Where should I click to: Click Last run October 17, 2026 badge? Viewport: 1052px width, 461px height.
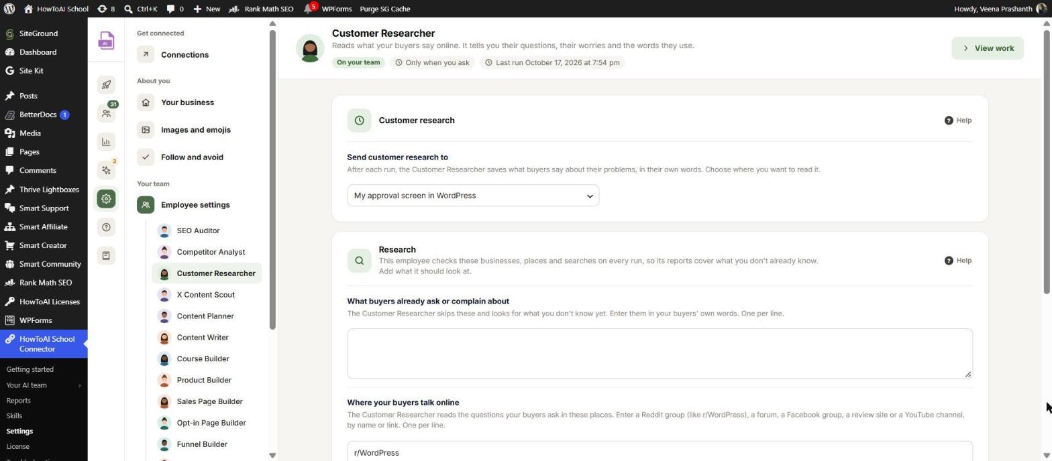[552, 62]
